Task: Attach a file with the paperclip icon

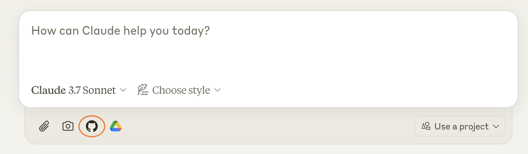Action: pos(44,126)
